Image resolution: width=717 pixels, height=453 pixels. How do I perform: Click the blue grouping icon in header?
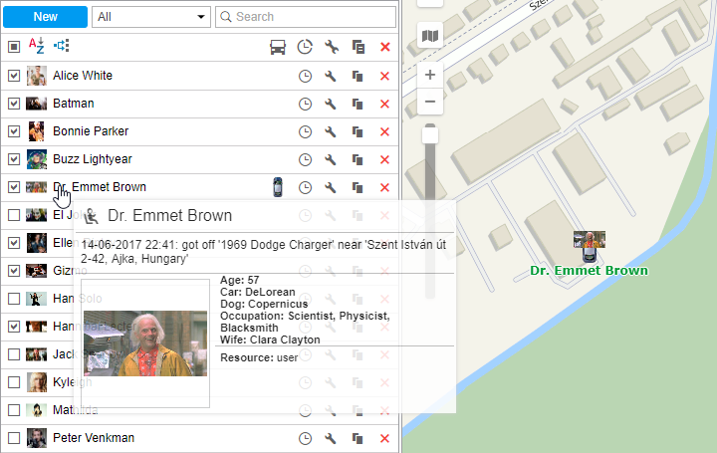62,45
